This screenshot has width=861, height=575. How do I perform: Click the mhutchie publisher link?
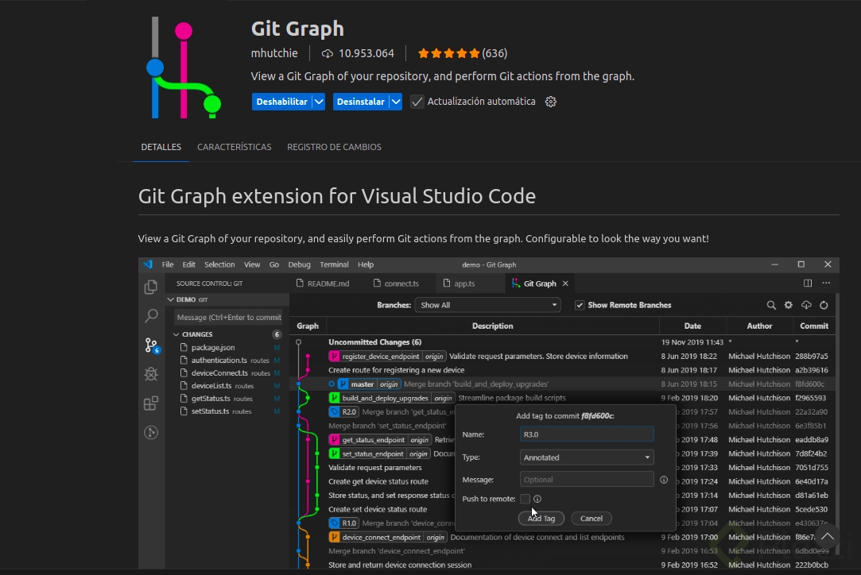pyautogui.click(x=275, y=53)
